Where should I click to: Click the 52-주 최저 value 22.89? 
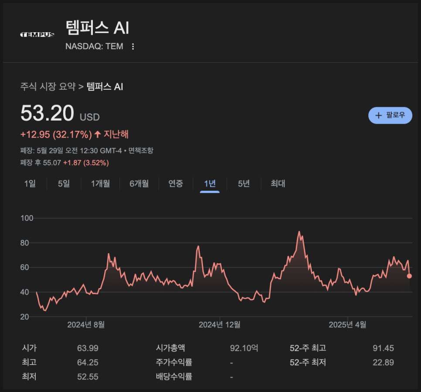click(x=383, y=362)
